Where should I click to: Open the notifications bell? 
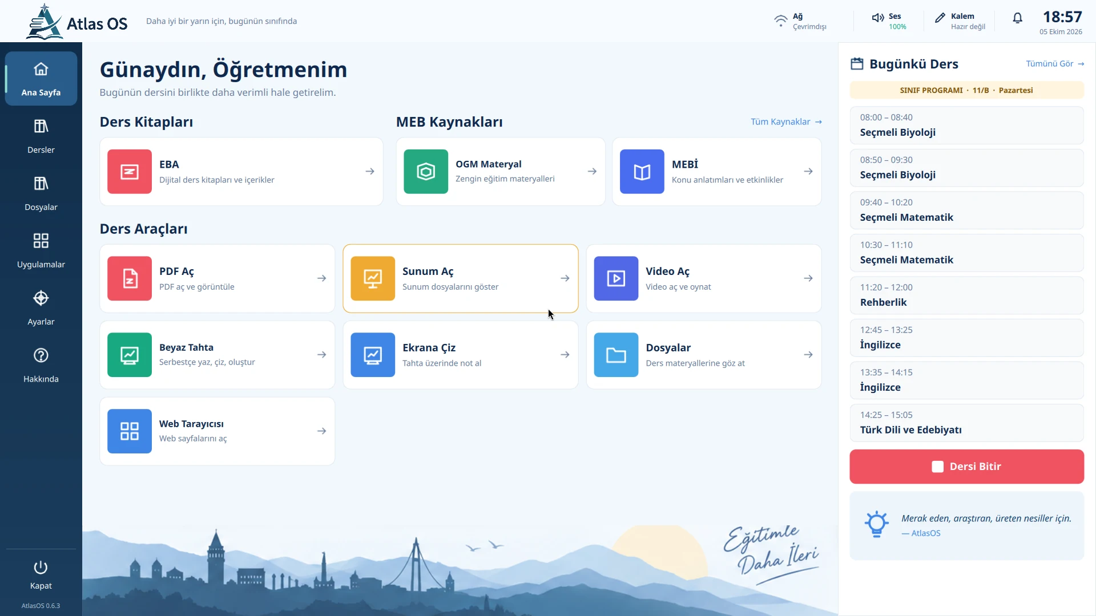(1017, 19)
